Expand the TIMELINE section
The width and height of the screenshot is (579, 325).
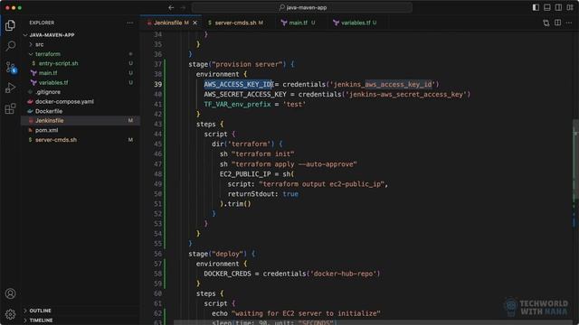click(41, 320)
